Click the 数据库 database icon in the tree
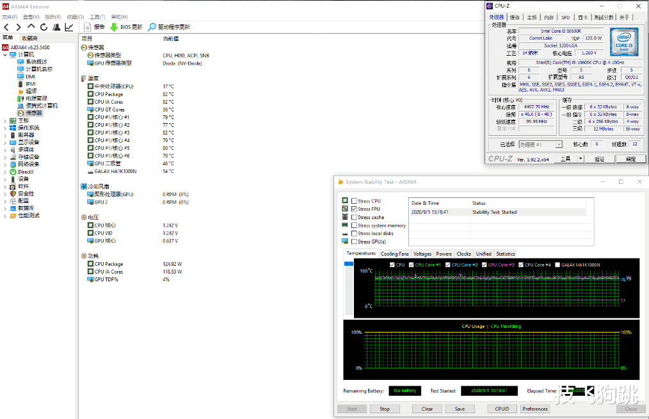This screenshot has width=649, height=419. [x=13, y=208]
